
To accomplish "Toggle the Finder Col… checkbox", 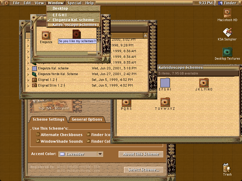I will point(88,141).
